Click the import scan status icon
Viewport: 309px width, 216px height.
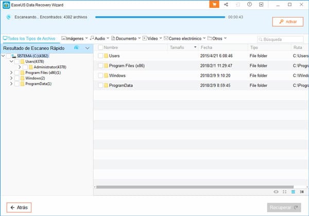[x=238, y=4]
